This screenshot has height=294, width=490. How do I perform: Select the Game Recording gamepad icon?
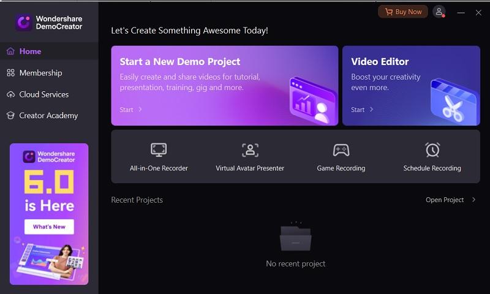[x=341, y=149]
